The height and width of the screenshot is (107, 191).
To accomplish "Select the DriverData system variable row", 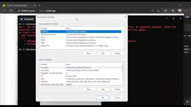I will (x=81, y=70).
